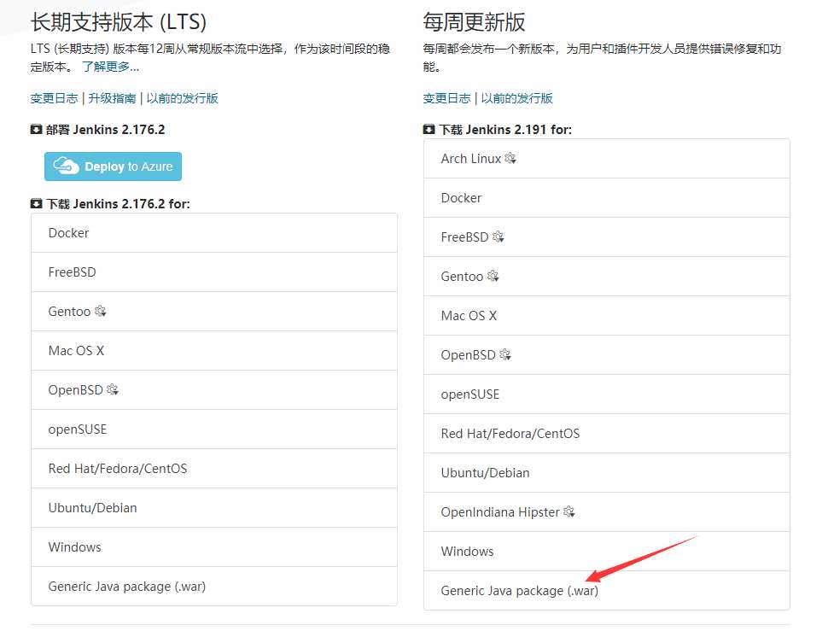The width and height of the screenshot is (828, 631).
Task: Click the 每周更新版 heading
Action: (x=475, y=21)
